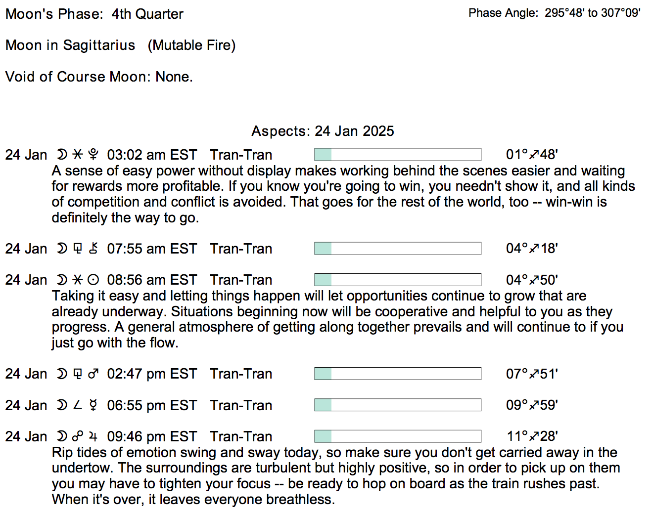Click the strength bar in the 02:47 pm row

398,374
